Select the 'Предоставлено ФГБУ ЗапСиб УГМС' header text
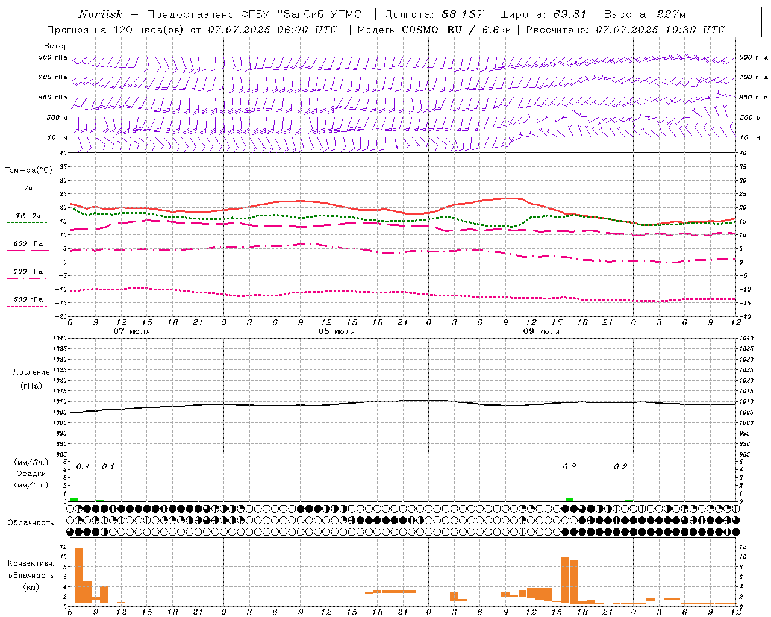 [x=257, y=14]
